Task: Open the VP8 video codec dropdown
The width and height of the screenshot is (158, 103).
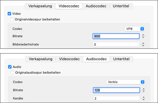Action: coord(135,29)
